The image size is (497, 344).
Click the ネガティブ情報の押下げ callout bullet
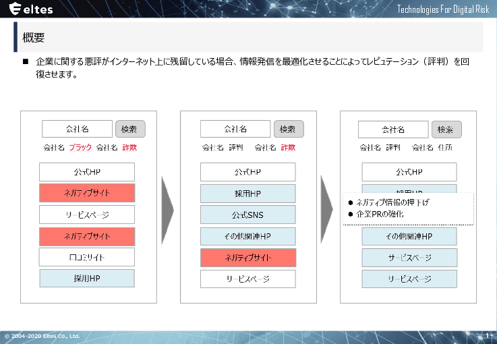[389, 202]
